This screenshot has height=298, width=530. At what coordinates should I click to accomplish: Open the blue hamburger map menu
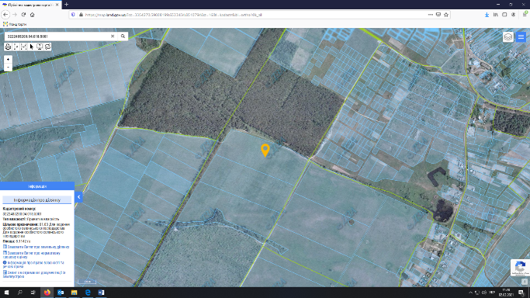[x=521, y=36]
